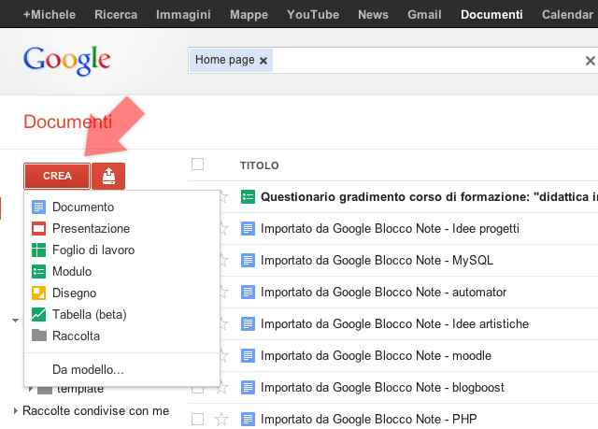The height and width of the screenshot is (429, 598).
Task: Remove the Home page search chip
Action: click(263, 61)
